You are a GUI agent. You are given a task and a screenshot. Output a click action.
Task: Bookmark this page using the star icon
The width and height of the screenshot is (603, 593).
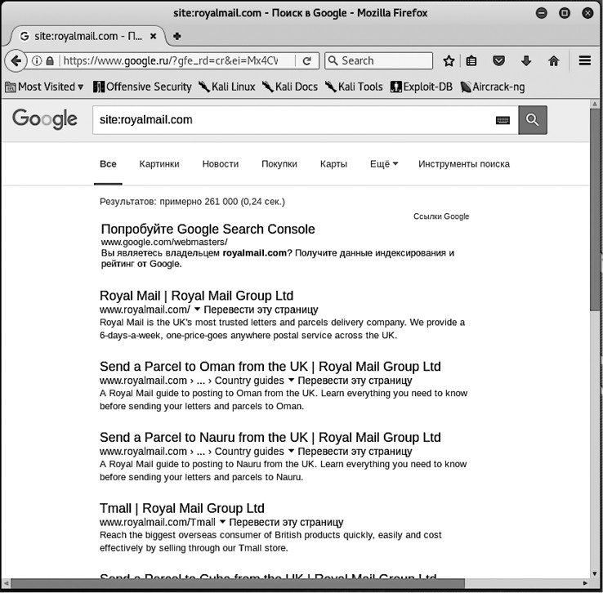point(449,60)
